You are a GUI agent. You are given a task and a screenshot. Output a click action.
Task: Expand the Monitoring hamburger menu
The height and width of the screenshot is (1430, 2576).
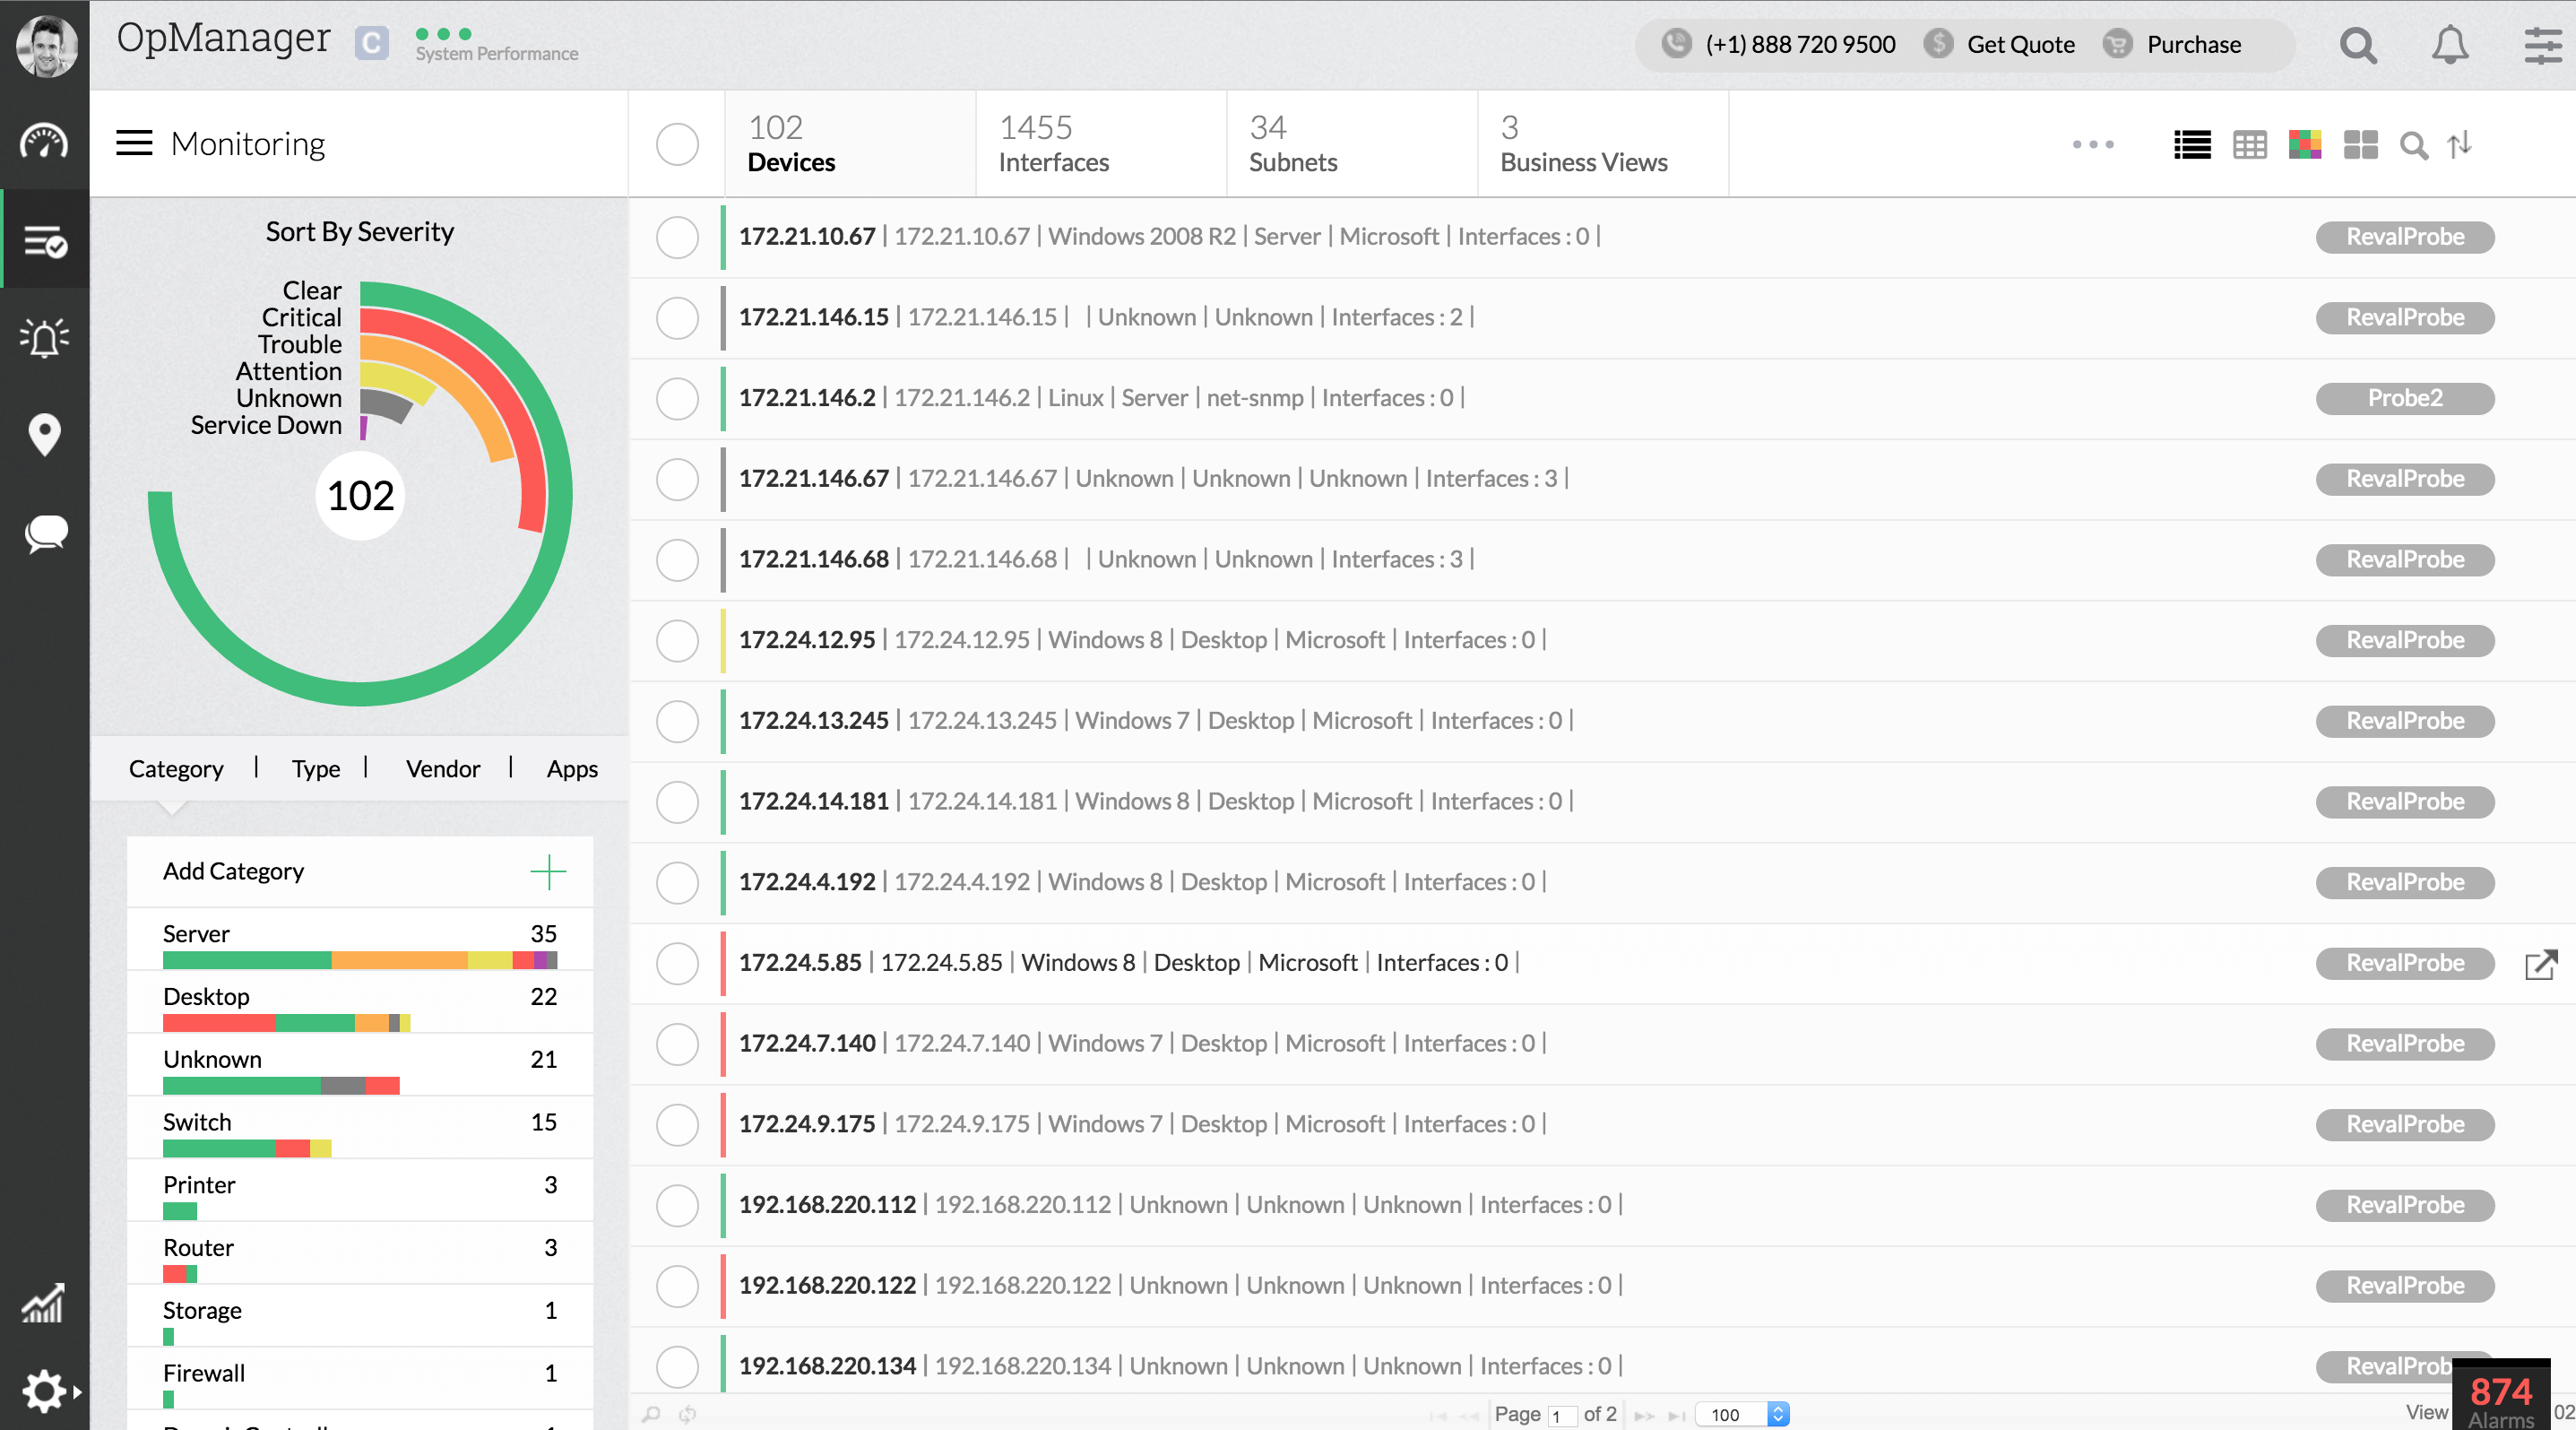click(134, 143)
